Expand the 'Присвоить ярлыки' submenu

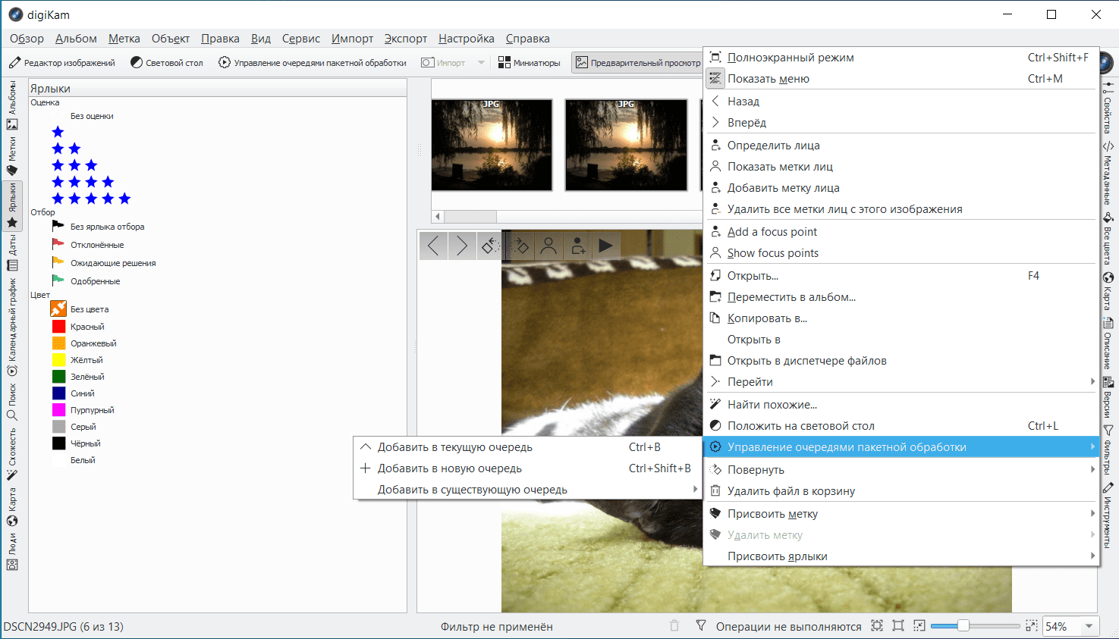(901, 556)
